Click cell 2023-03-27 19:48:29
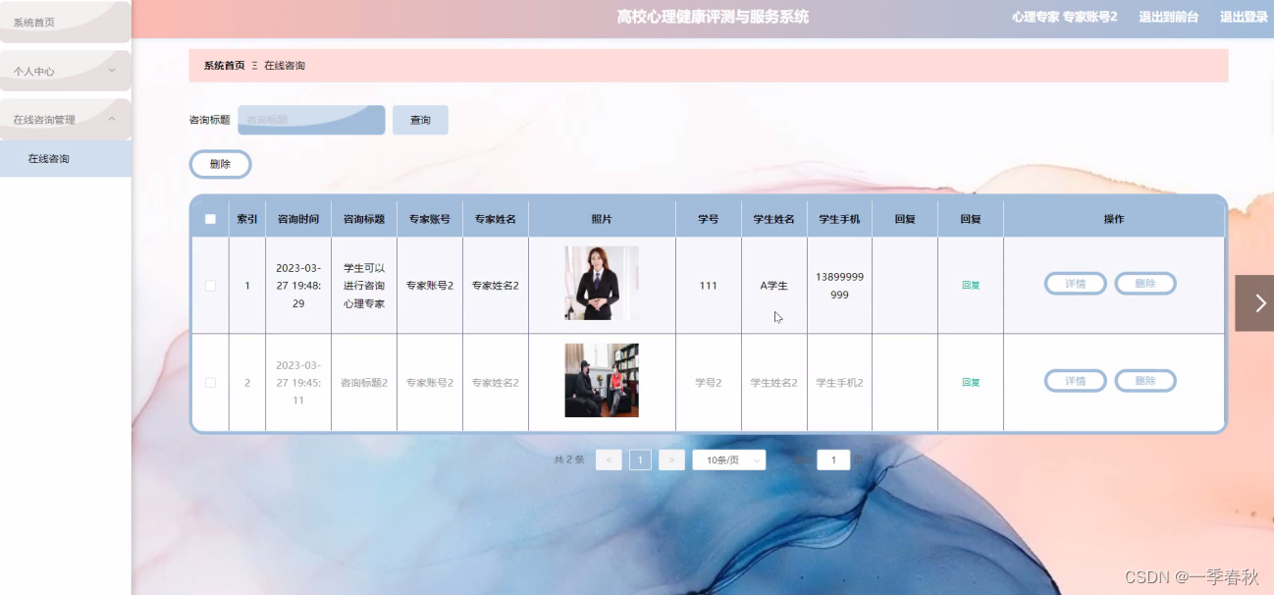 click(x=298, y=286)
